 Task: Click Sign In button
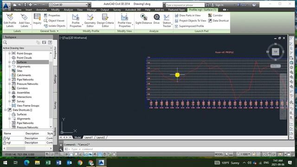218,5
